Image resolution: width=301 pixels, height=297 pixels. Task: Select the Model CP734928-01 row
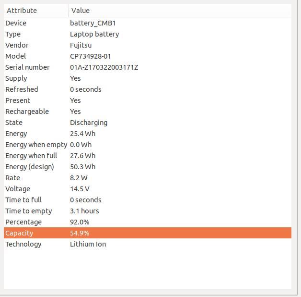click(148, 56)
